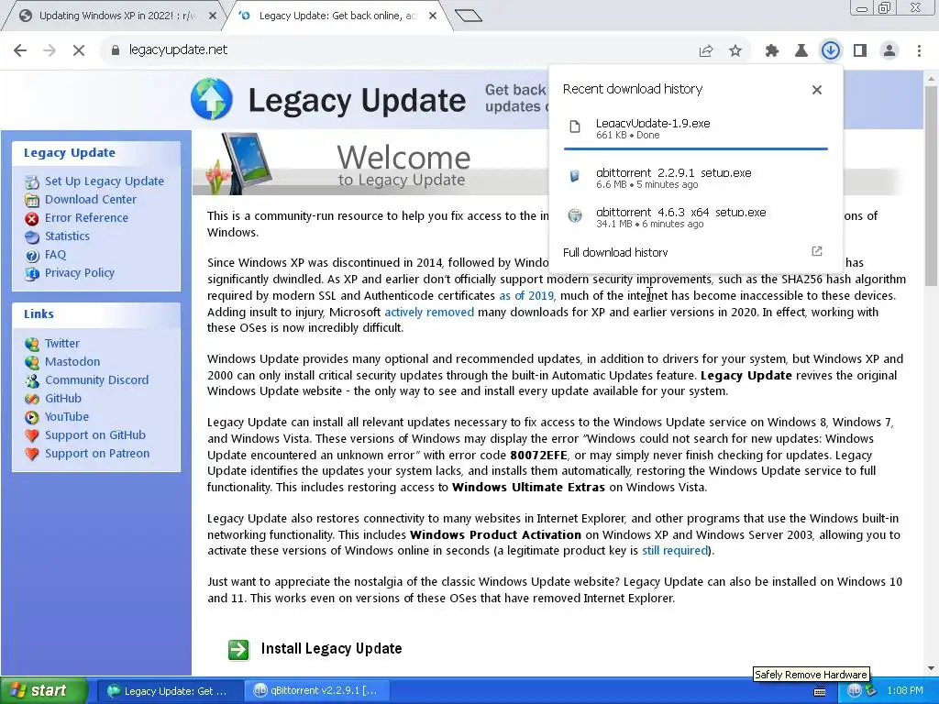Close the Recent download history popup

coord(817,90)
